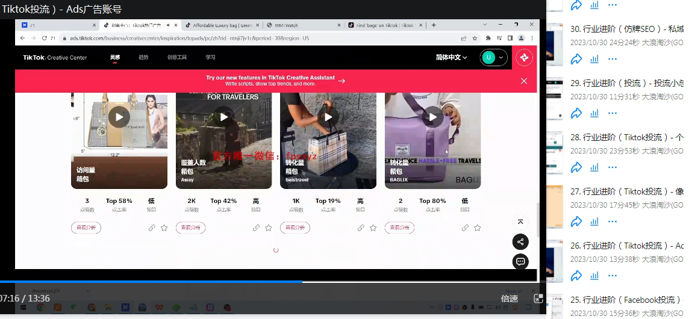Bookmark this page with address bar star
The width and height of the screenshot is (689, 319).
[x=475, y=39]
